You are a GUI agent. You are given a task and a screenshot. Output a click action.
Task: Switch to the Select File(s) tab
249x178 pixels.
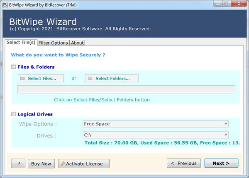point(21,43)
